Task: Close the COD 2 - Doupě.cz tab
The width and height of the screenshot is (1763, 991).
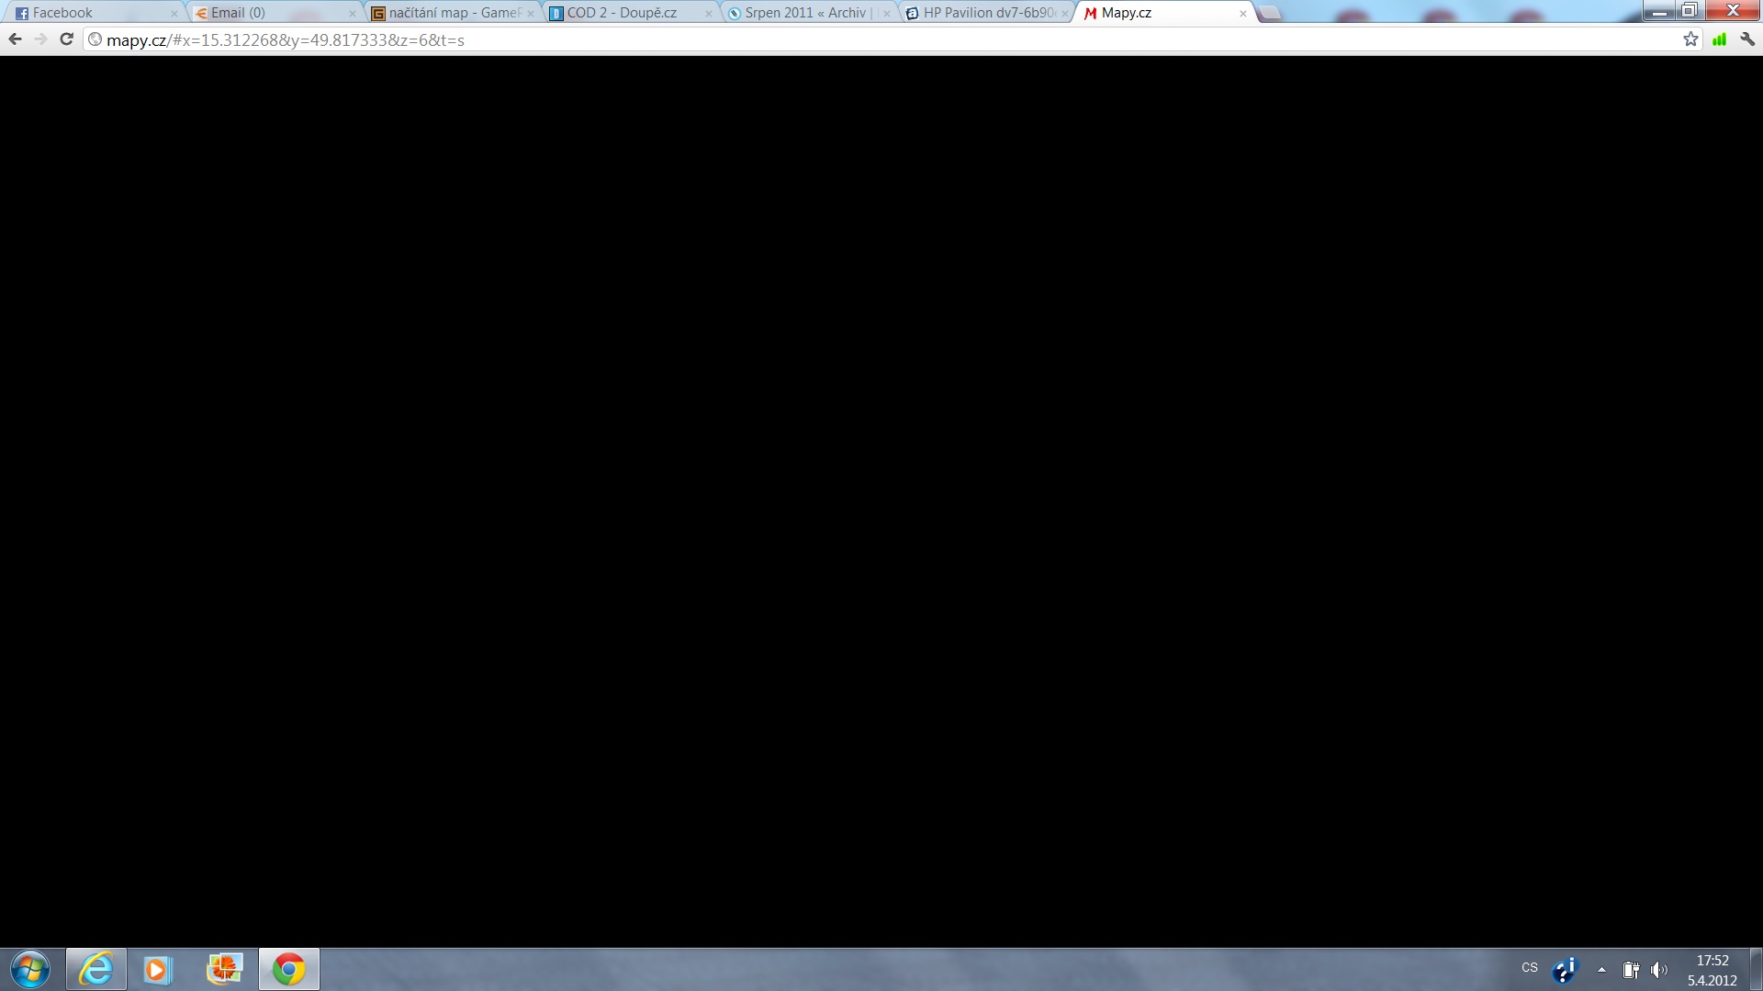Action: [x=709, y=14]
